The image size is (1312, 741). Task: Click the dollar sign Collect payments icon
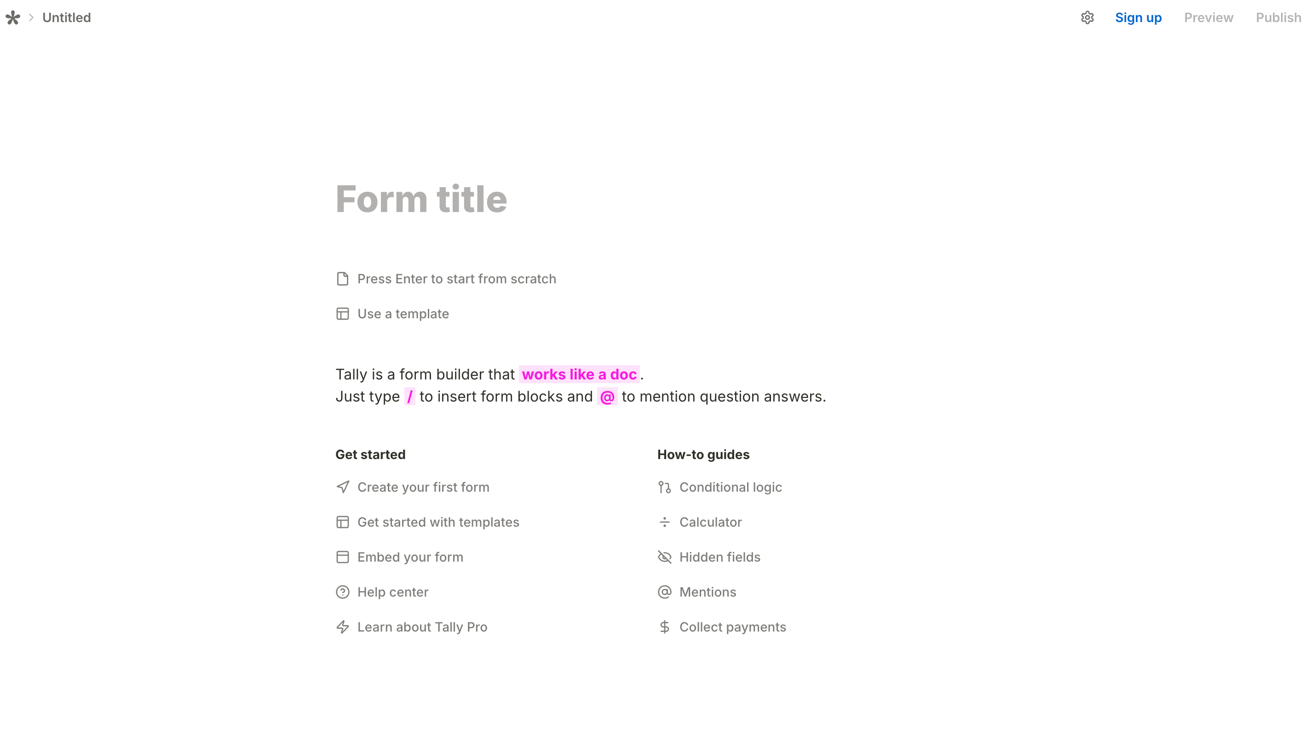pos(665,627)
